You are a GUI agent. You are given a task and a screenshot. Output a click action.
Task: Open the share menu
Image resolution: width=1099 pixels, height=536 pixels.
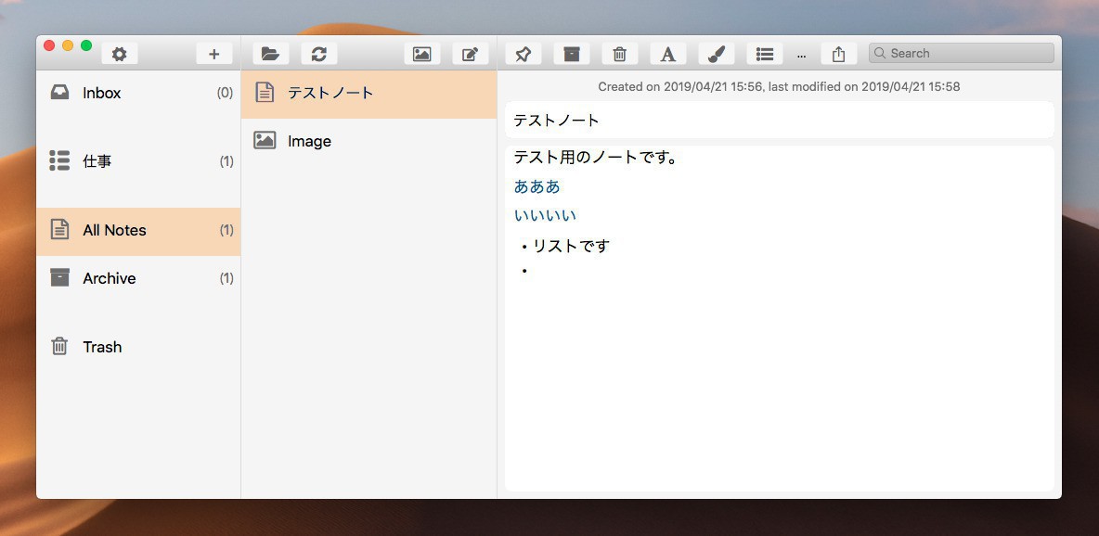coord(839,54)
